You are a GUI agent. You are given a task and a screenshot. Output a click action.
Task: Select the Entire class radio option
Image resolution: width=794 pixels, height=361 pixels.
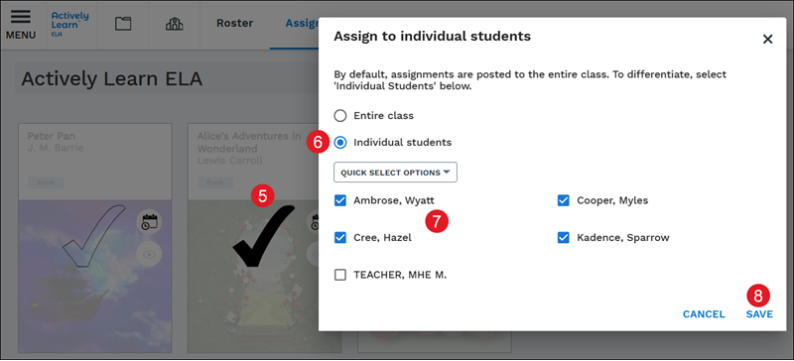click(x=340, y=116)
